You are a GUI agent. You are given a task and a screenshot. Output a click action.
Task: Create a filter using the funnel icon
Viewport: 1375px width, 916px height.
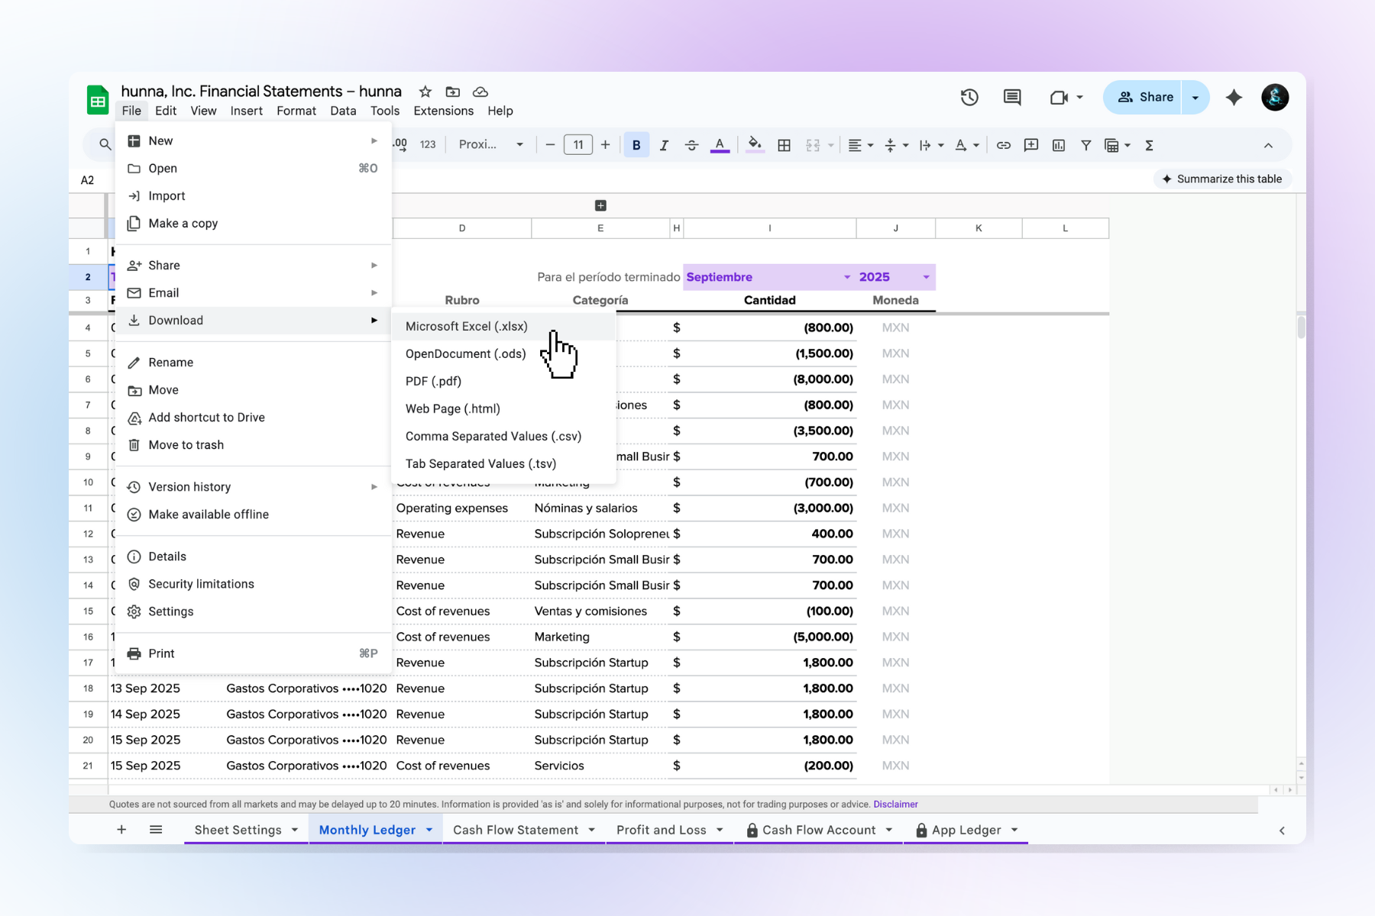[1086, 145]
